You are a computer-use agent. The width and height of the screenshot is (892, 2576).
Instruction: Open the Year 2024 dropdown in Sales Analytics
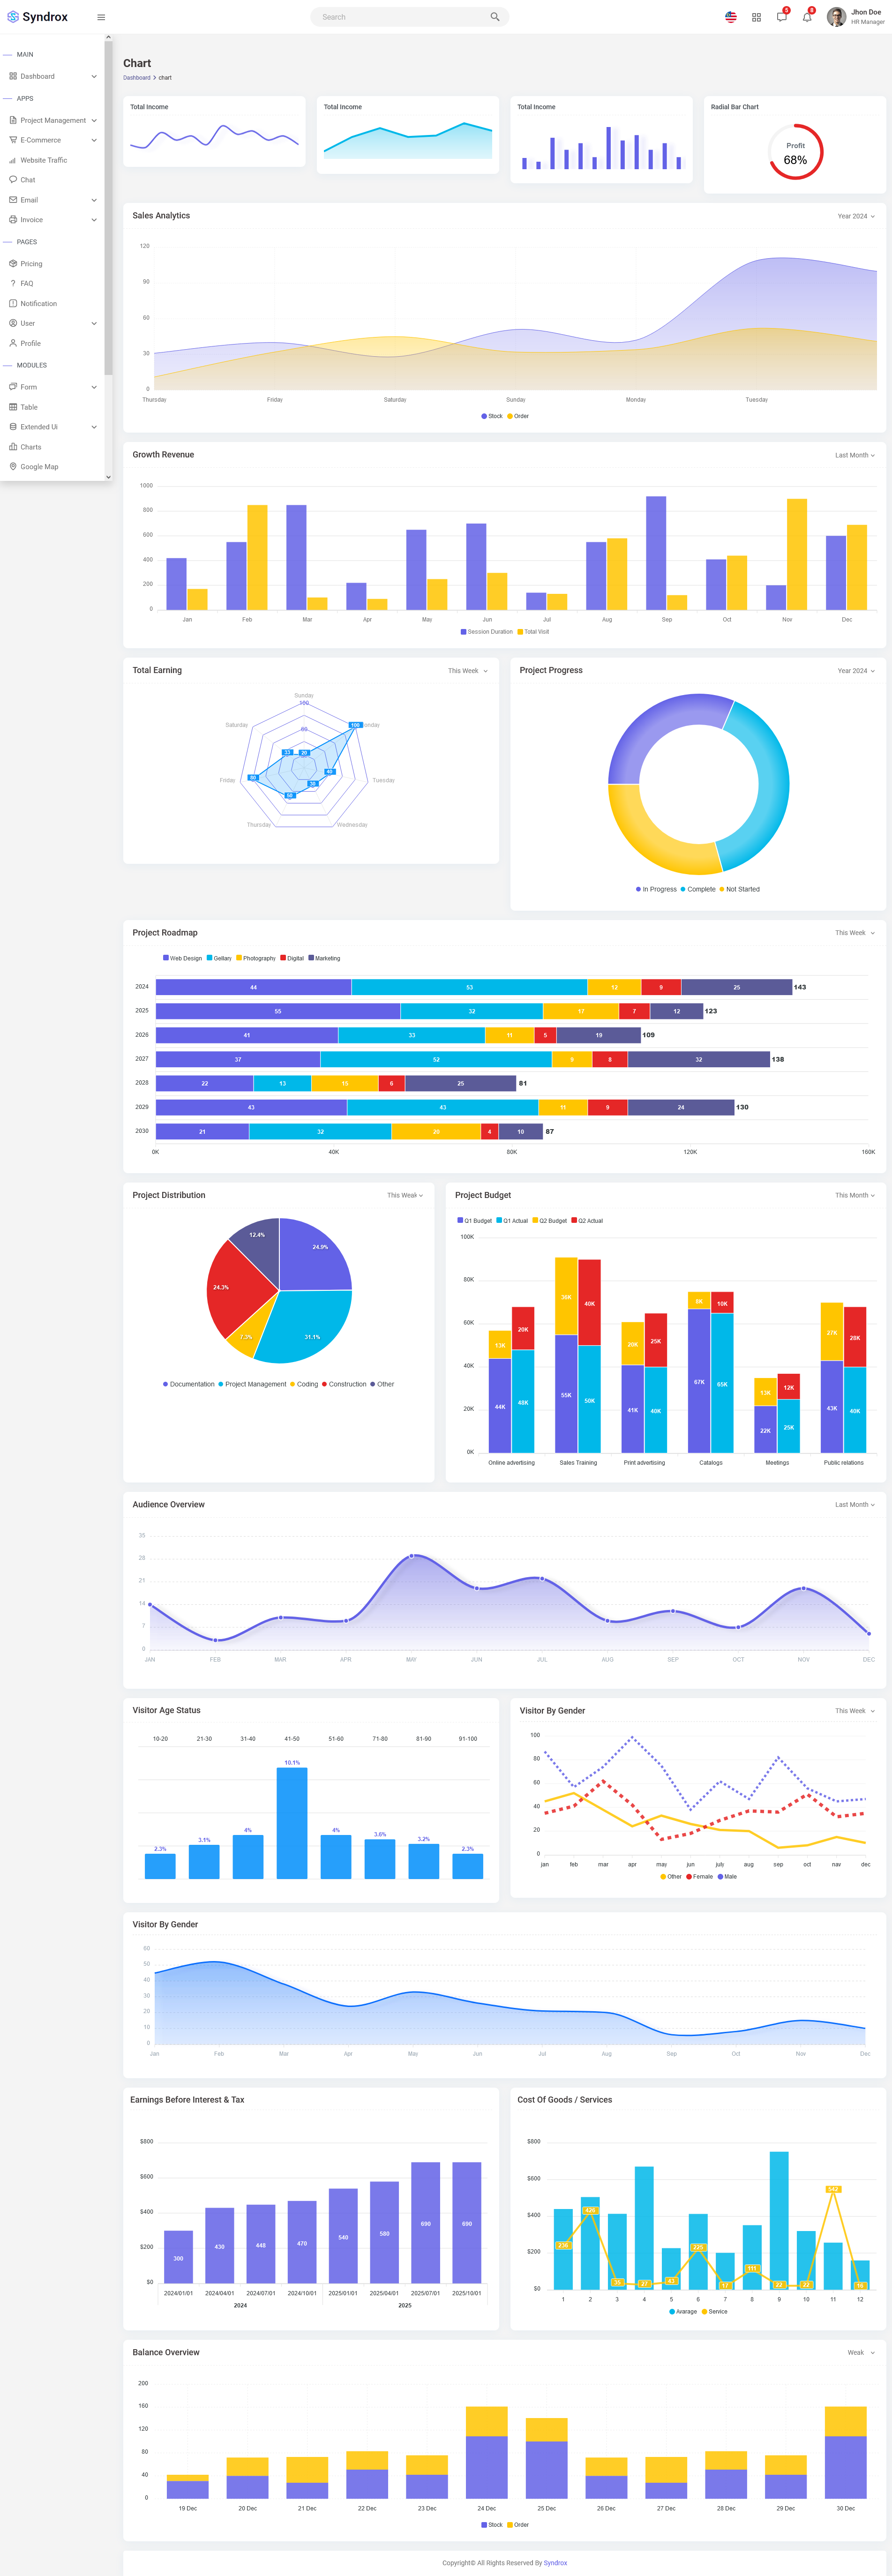pyautogui.click(x=855, y=216)
